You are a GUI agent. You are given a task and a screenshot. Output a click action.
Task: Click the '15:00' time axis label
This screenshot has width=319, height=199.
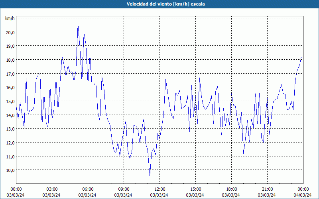[x=195, y=189]
